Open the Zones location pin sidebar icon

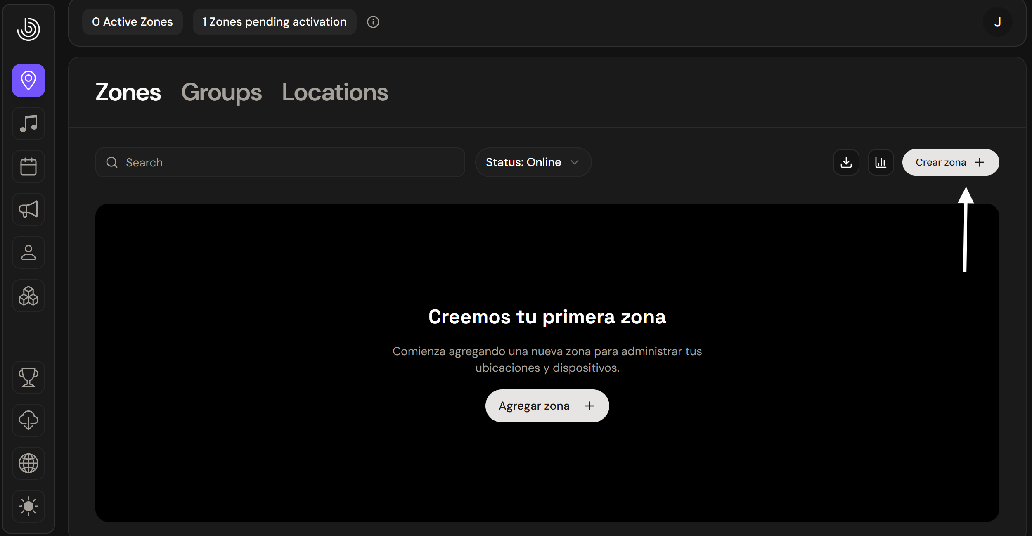[28, 81]
